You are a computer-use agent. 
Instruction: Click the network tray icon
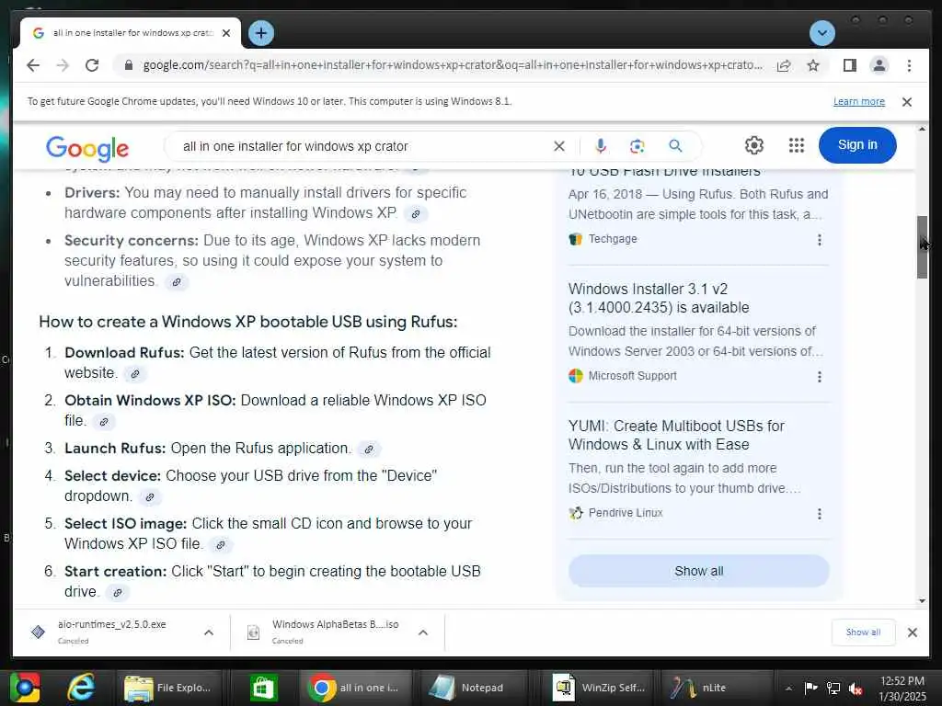(833, 688)
